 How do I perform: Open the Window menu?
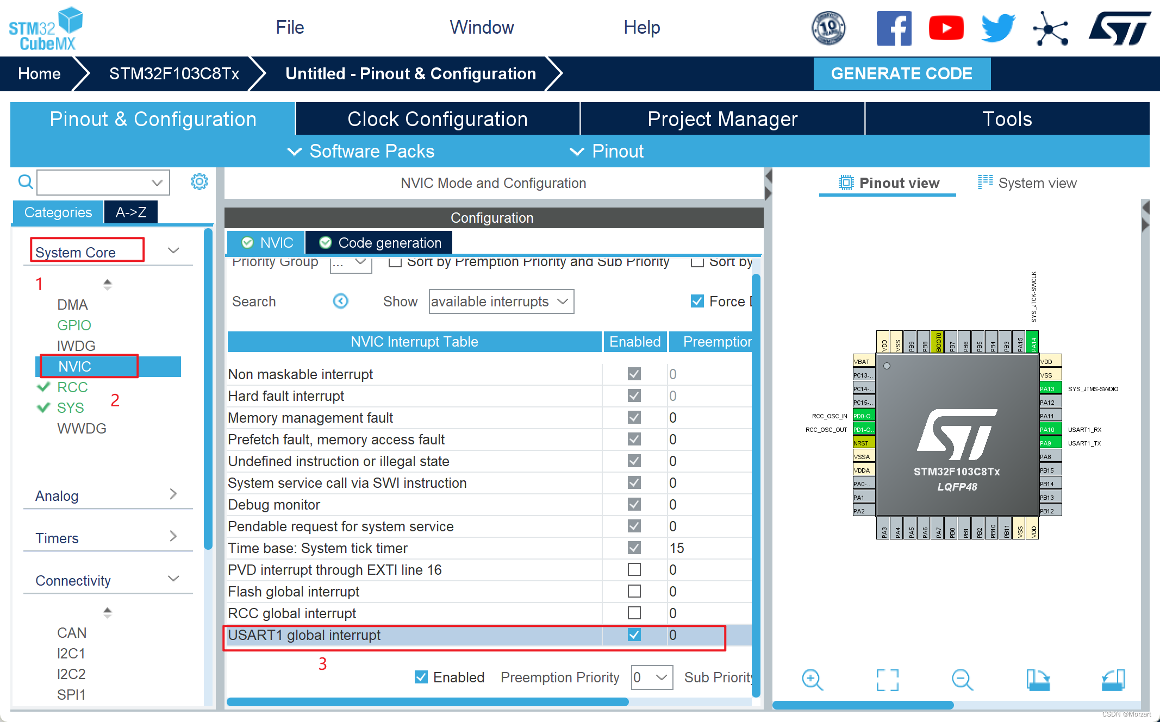pos(482,27)
